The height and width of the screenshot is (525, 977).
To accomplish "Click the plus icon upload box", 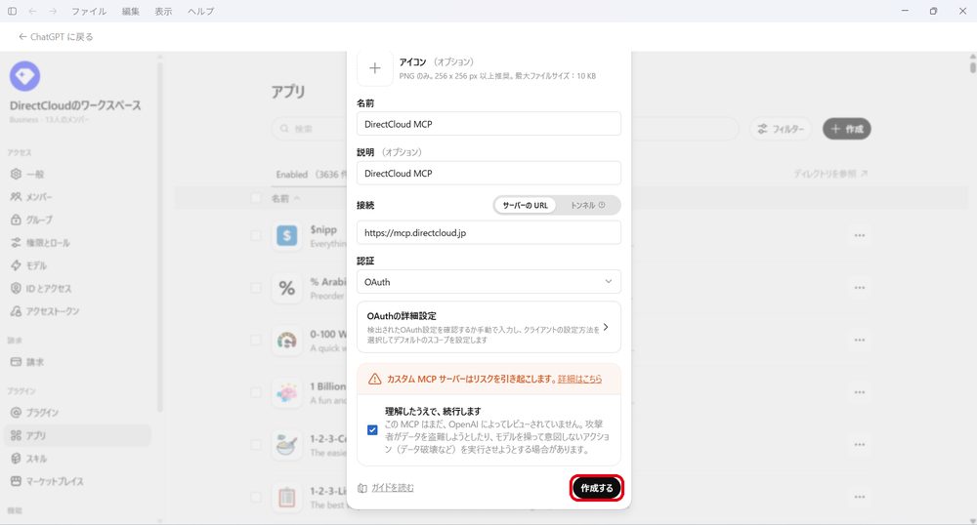I will [374, 67].
